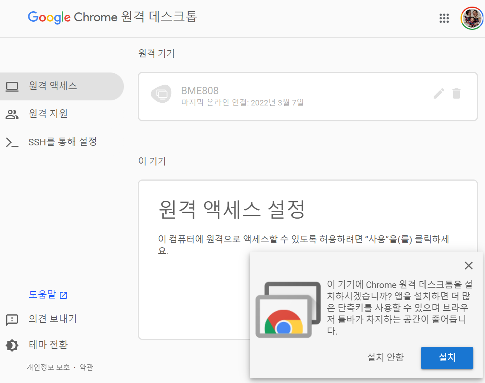Edit the BME808 device name with pencil
This screenshot has height=383, width=485.
click(x=439, y=93)
